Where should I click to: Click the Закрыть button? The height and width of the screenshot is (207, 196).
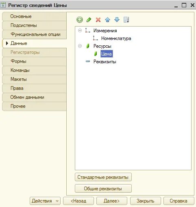pyautogui.click(x=146, y=201)
